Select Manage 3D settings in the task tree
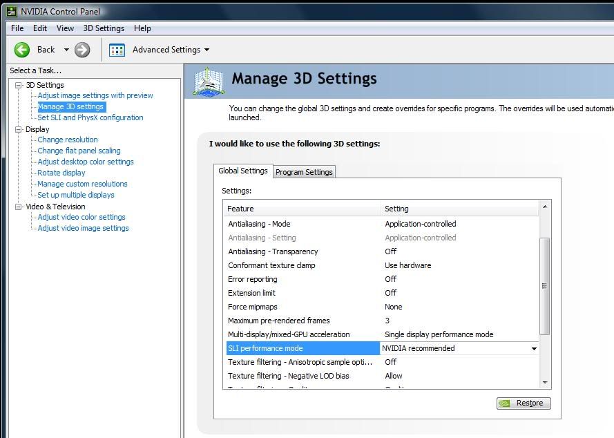This screenshot has height=438, width=614. (x=71, y=106)
